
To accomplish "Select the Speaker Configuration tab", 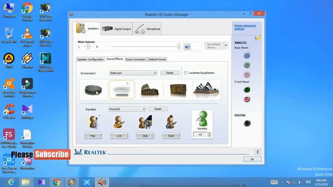I will [91, 59].
